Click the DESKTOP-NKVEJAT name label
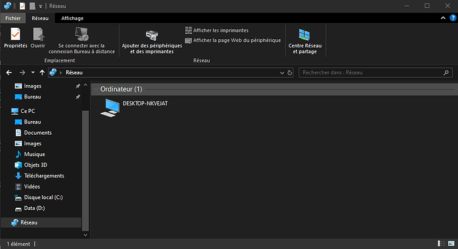 click(145, 104)
